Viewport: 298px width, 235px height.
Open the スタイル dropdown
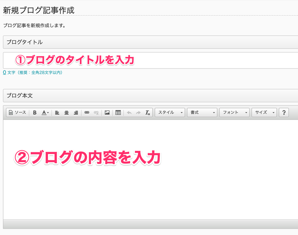click(170, 112)
